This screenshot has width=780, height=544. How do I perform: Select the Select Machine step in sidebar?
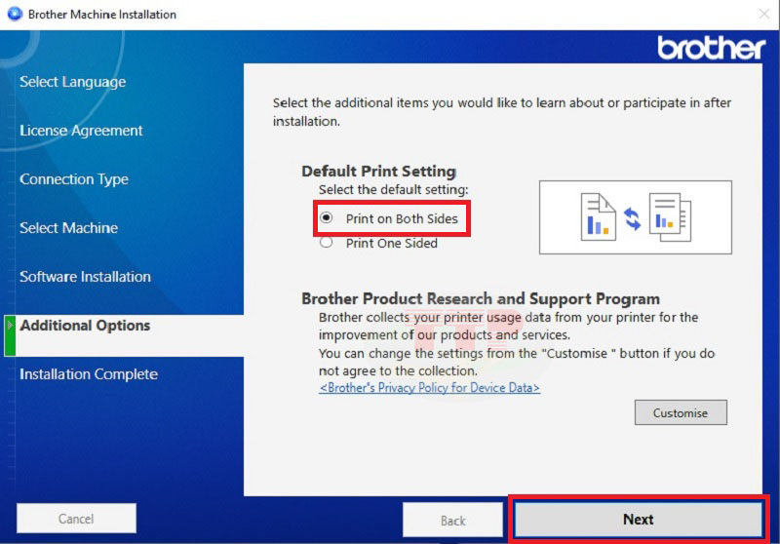pos(68,228)
